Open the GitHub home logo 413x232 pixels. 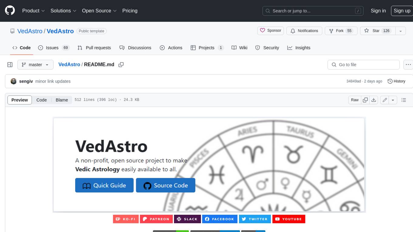pyautogui.click(x=10, y=11)
